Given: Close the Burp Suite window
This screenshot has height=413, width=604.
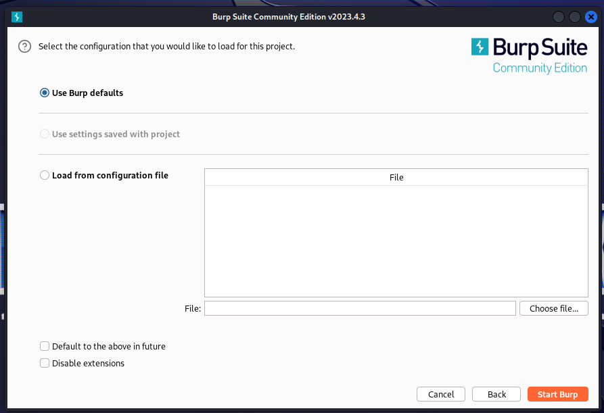Looking at the screenshot, I should (x=591, y=17).
